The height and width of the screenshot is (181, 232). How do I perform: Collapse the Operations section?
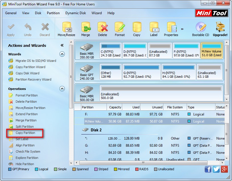click(62, 89)
